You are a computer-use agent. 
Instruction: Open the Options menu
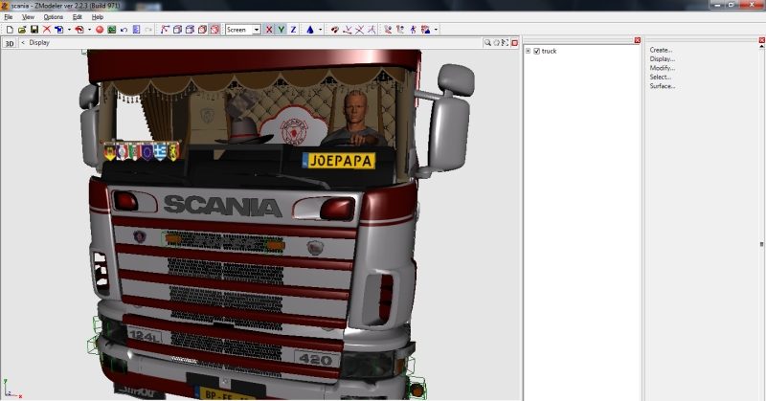pos(54,17)
